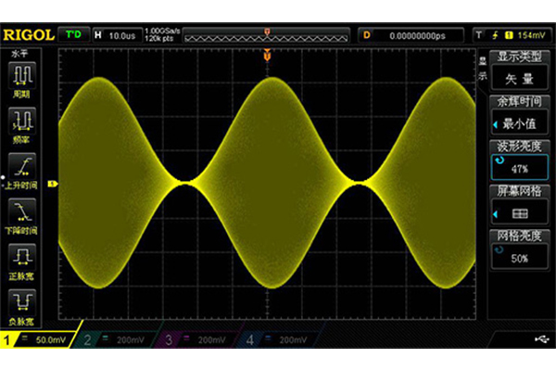This screenshot has width=556, height=371.
Task: Enable channel 2 at 200mV
Action: pyautogui.click(x=105, y=342)
